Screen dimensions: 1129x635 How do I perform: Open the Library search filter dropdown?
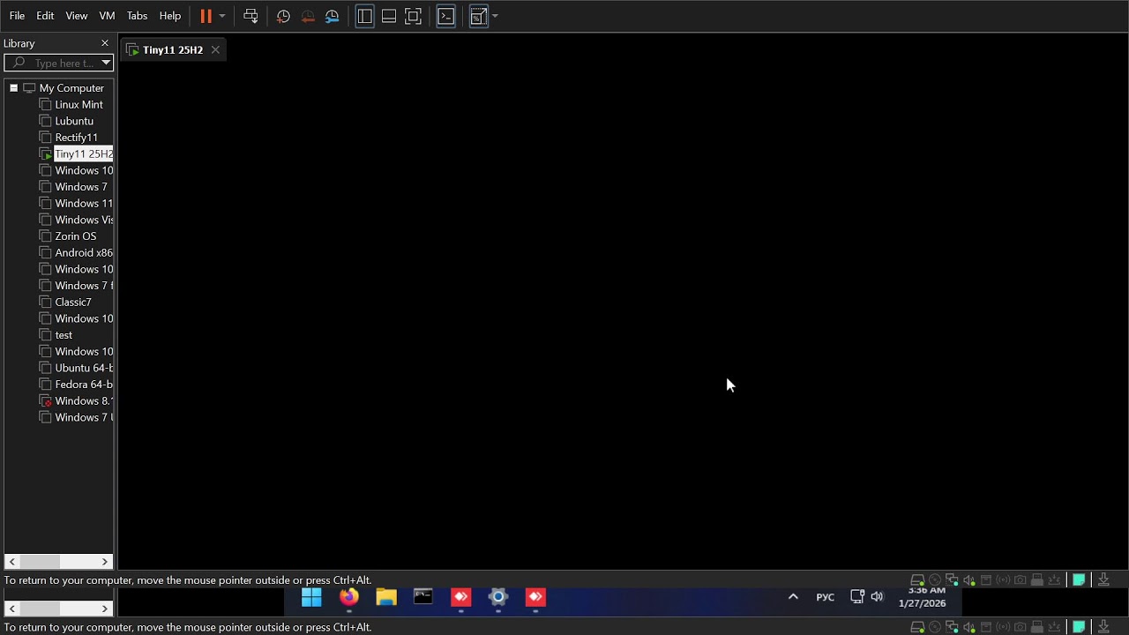[x=106, y=63]
